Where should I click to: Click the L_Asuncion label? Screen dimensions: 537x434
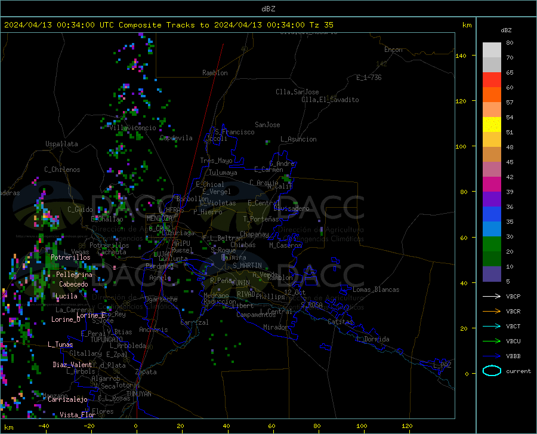point(298,139)
